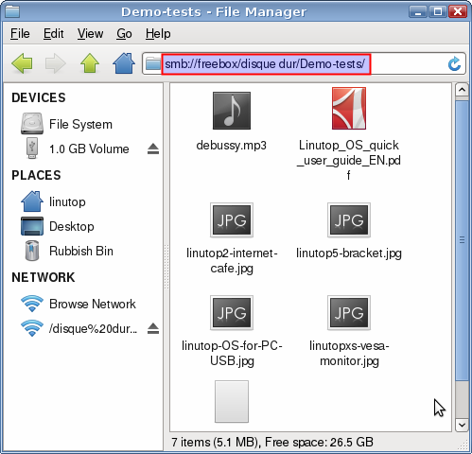
Task: Eject the 1.0 GB Volume
Action: (153, 148)
